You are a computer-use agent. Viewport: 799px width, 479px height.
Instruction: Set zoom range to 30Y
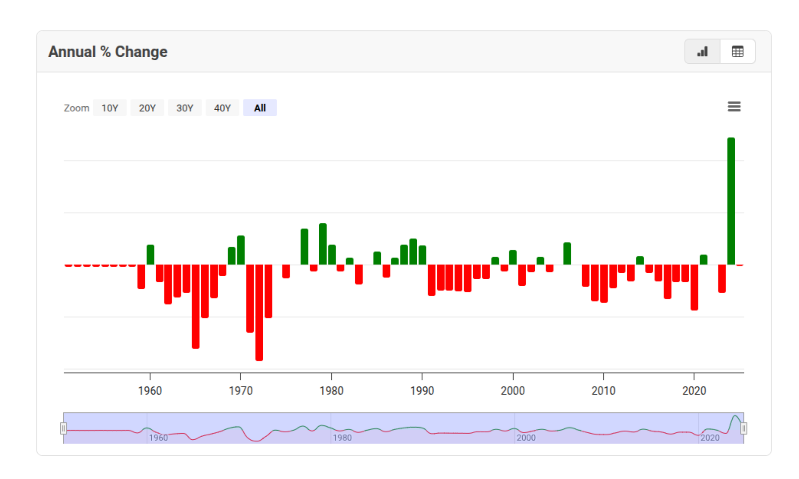click(185, 108)
